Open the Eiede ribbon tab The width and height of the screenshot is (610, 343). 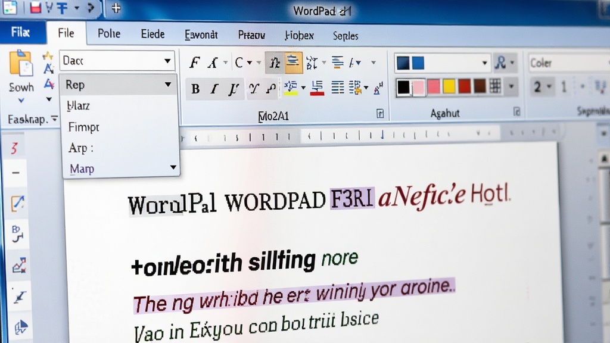click(152, 34)
